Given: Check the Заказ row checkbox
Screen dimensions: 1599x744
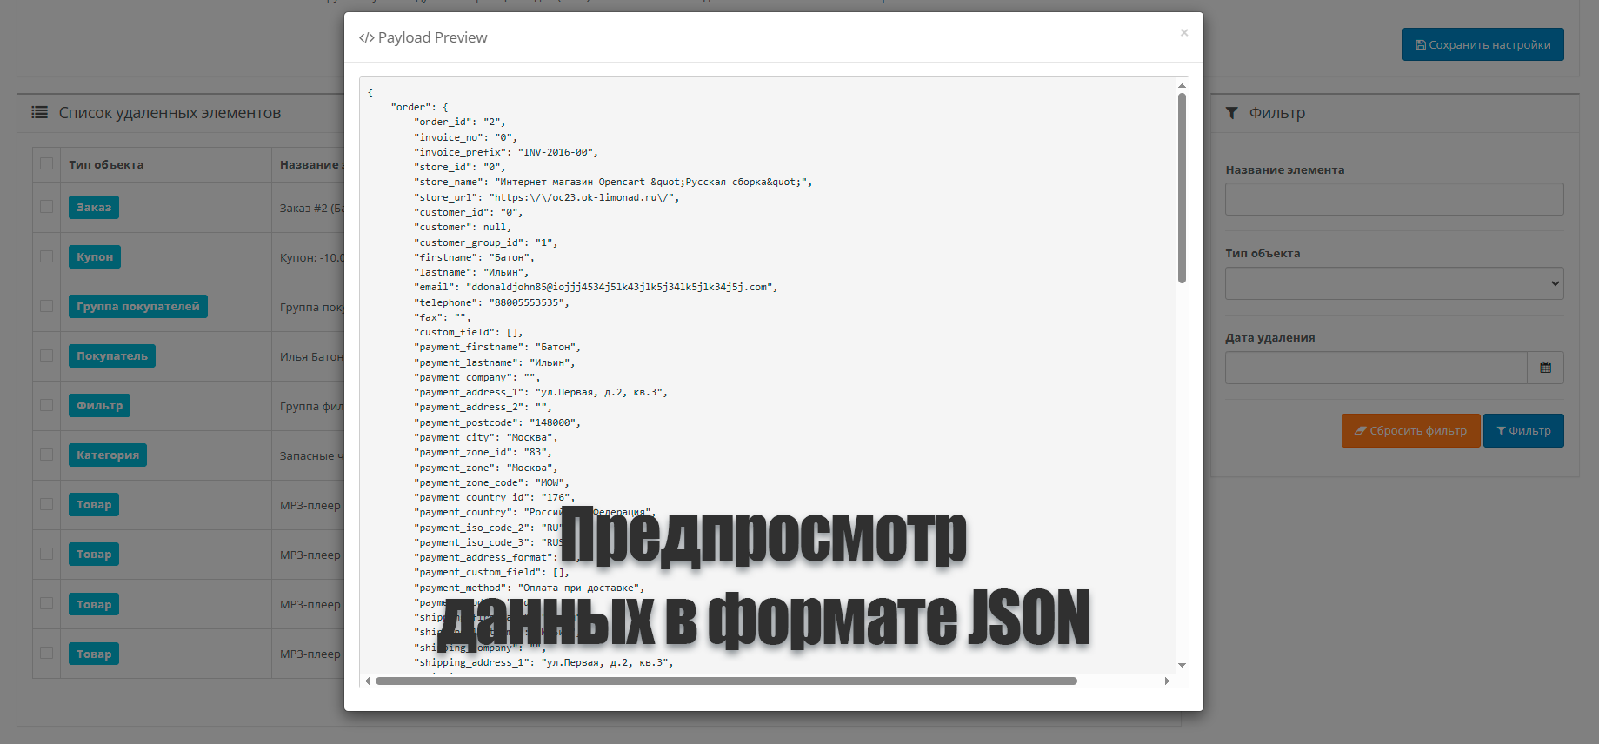Looking at the screenshot, I should [47, 207].
